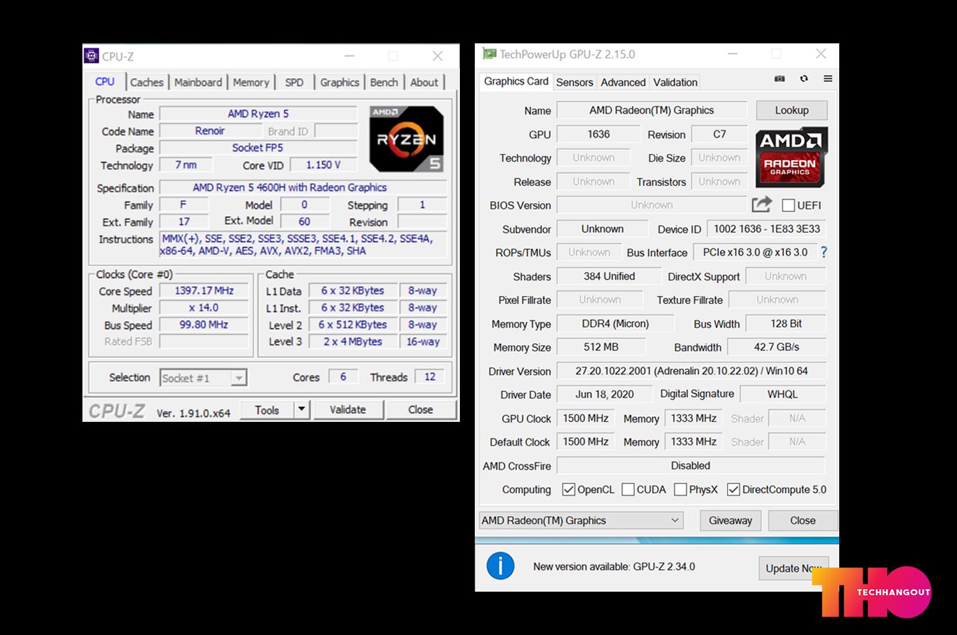Click the GPU-Z screenshot camera icon
The width and height of the screenshot is (957, 635).
pos(780,79)
